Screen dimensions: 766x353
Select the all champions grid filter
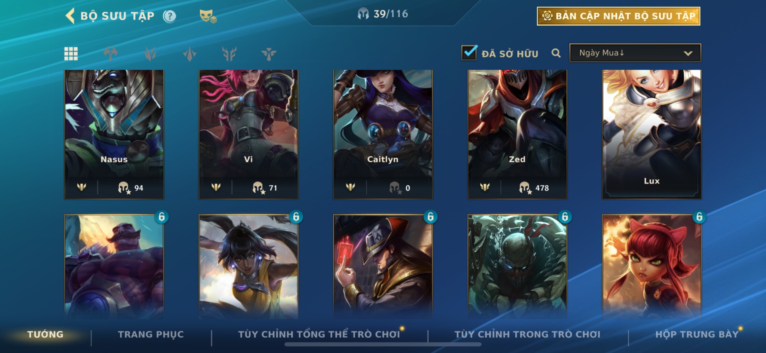71,54
